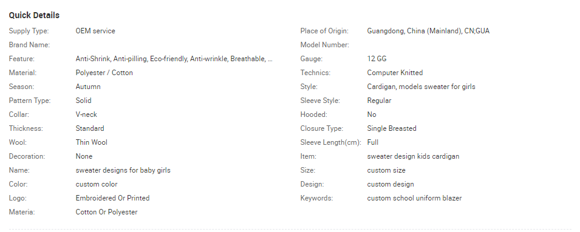The image size is (580, 232).
Task: Click the V-neck collar value
Action: (x=86, y=114)
